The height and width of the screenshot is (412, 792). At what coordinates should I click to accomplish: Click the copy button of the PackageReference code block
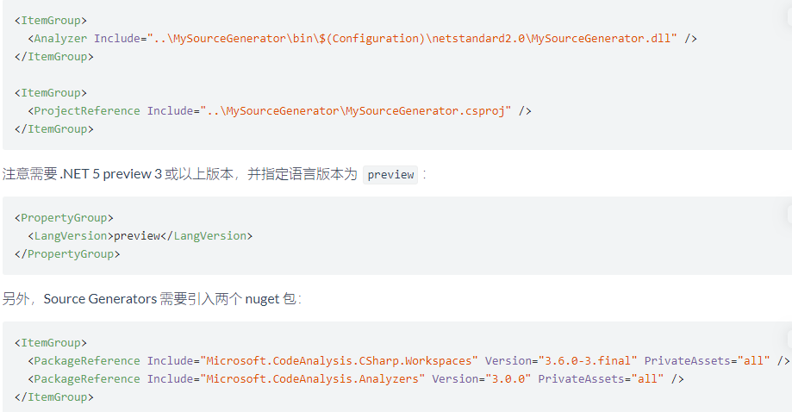pyautogui.click(x=790, y=340)
